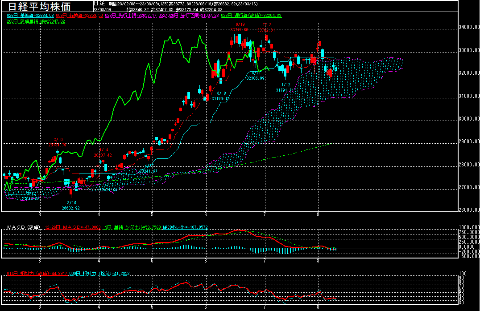Click month 5 on the price chart axis
The height and width of the screenshot is (311, 480).
tap(152, 215)
